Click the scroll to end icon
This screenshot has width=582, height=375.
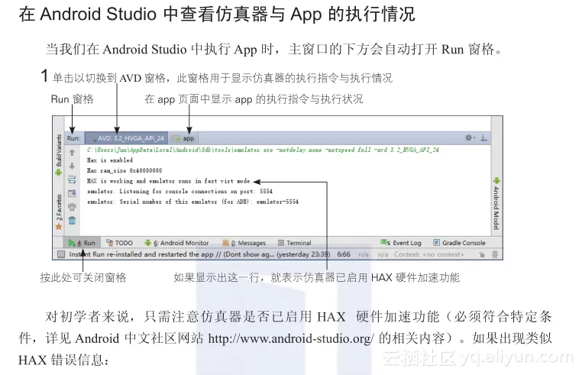pyautogui.click(x=72, y=193)
